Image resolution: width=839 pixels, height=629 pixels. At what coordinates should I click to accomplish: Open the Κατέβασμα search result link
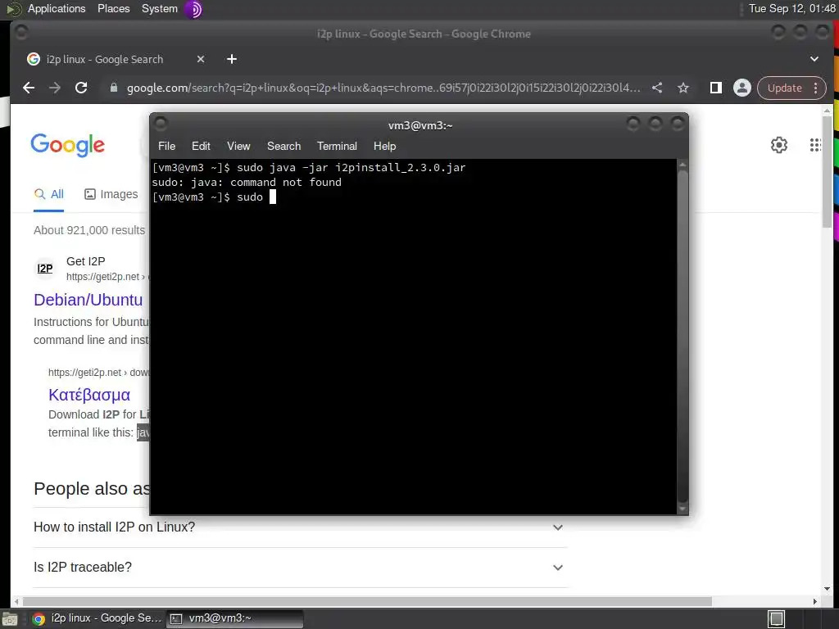(x=89, y=395)
